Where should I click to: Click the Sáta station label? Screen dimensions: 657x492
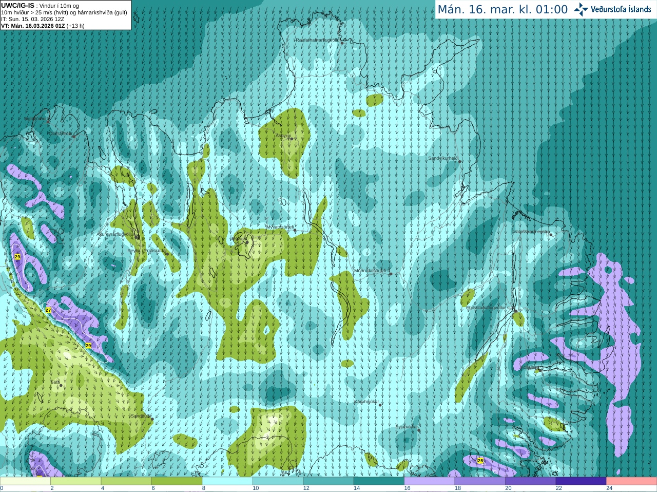[x=55, y=382]
